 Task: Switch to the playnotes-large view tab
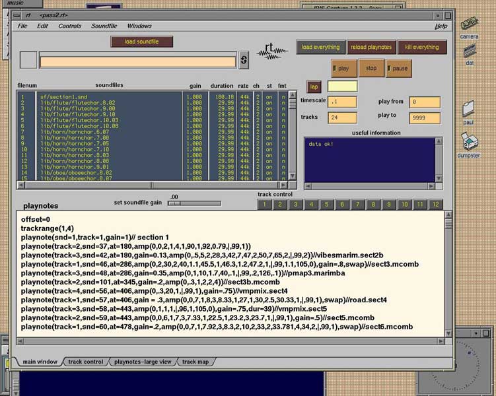coord(143,362)
